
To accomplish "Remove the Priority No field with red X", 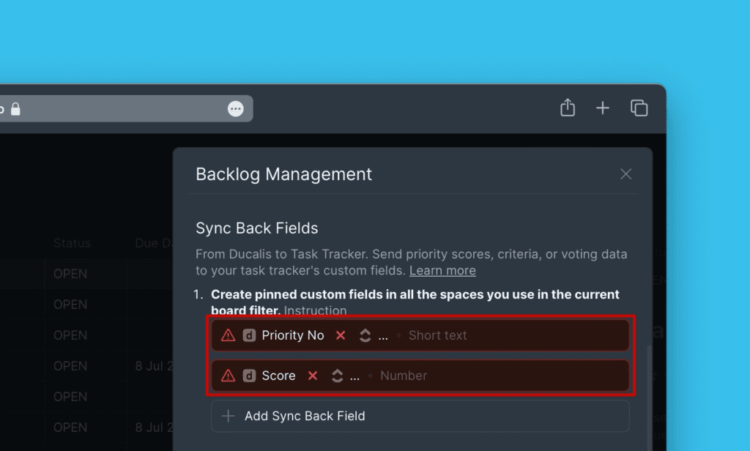I will [341, 335].
